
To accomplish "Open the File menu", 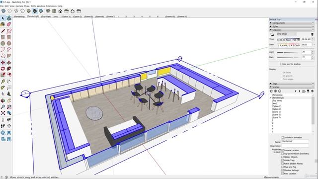I will point(2,6).
